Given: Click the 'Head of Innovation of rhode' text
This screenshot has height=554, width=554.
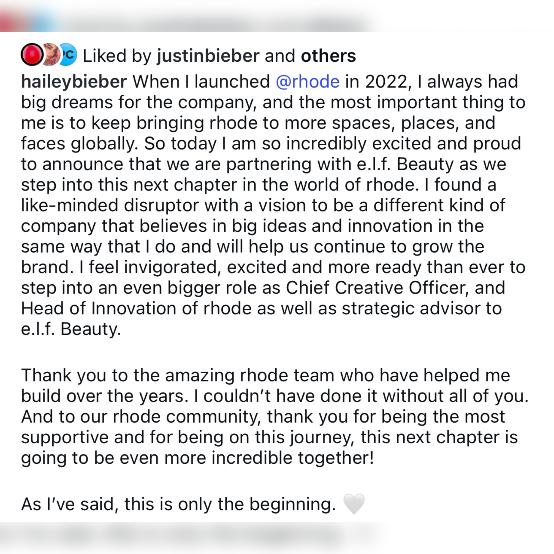Looking at the screenshot, I should [137, 308].
